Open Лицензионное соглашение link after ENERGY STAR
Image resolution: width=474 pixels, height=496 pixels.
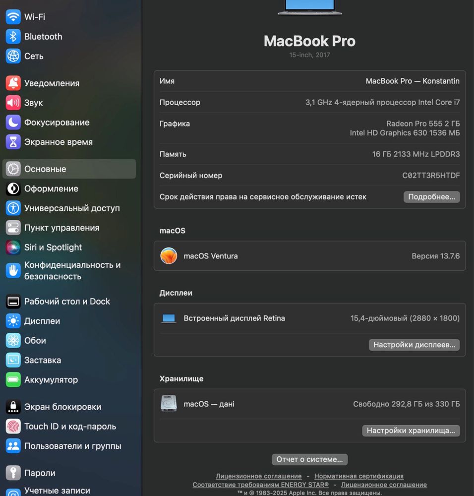coord(384,485)
